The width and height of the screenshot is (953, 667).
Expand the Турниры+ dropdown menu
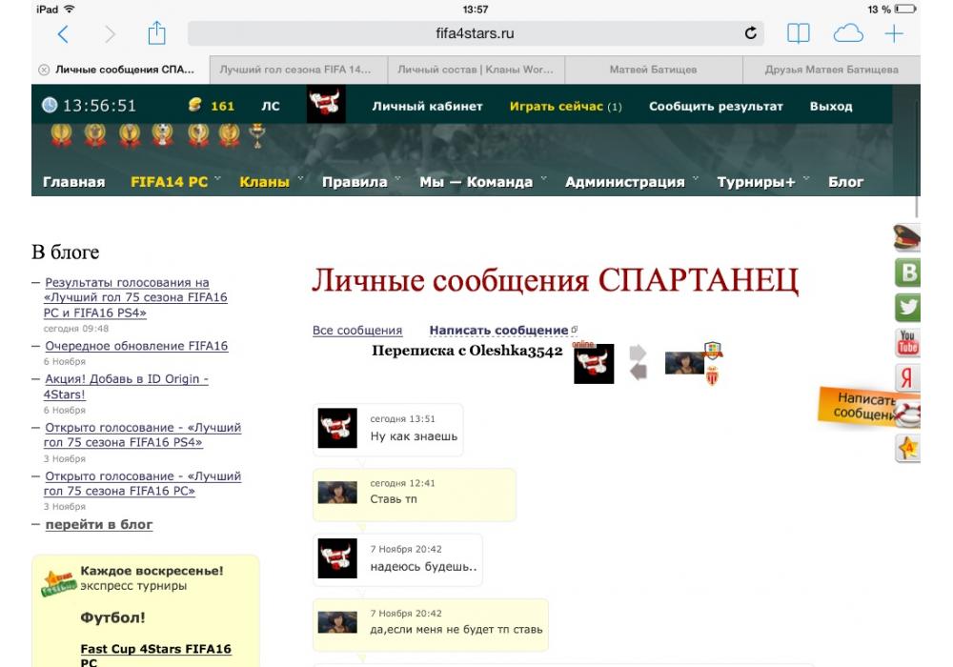coord(762,182)
